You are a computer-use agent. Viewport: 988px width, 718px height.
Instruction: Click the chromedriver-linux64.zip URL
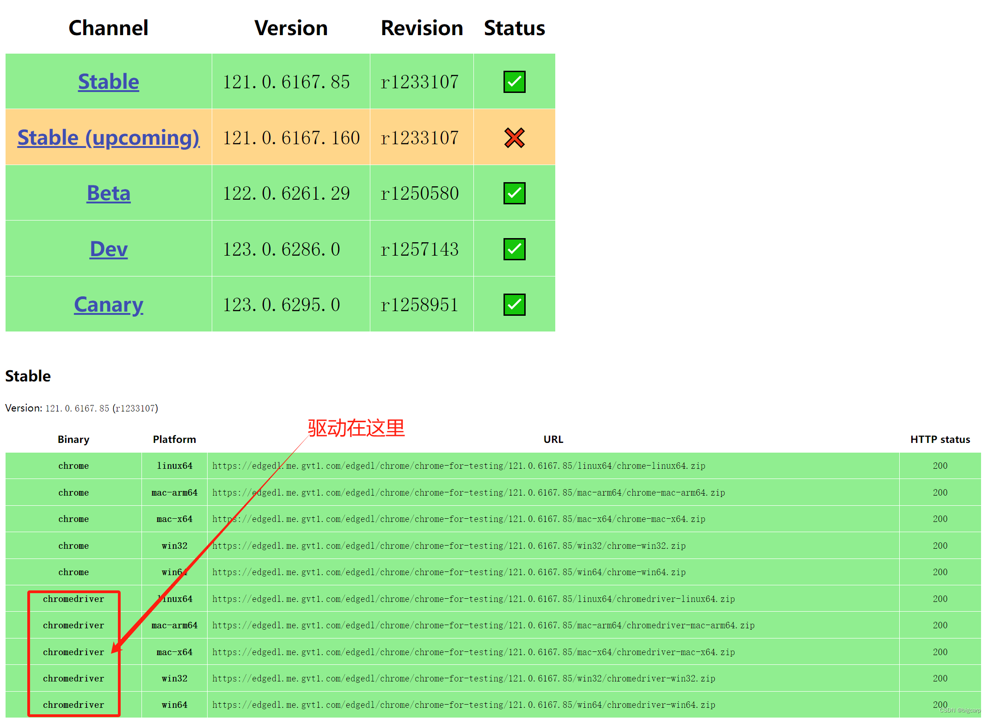tap(473, 599)
